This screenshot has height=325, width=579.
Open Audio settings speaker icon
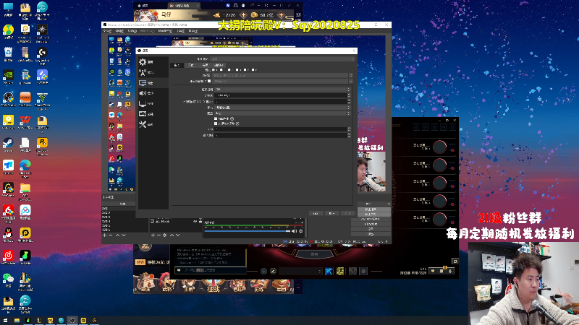pos(143,93)
